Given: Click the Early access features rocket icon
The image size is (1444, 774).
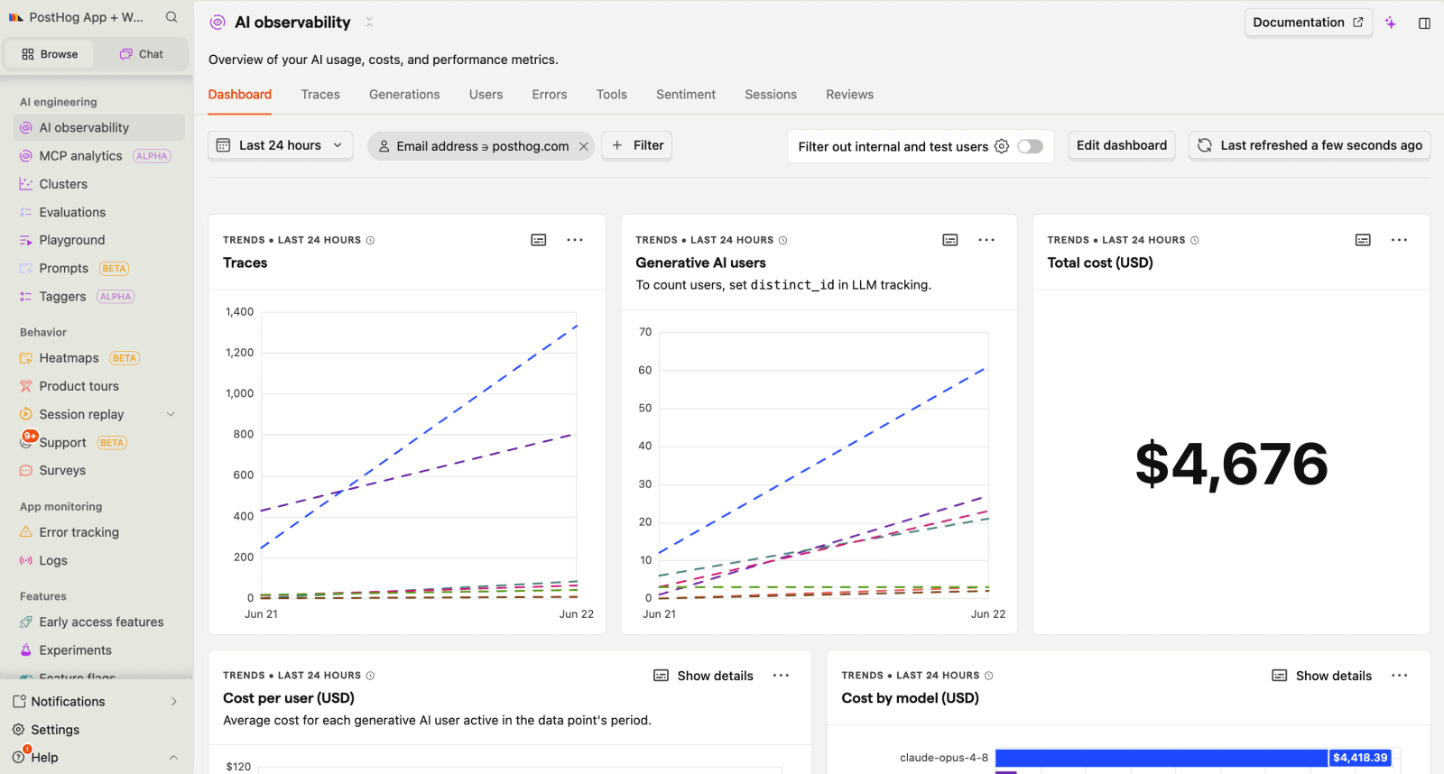Looking at the screenshot, I should pyautogui.click(x=26, y=622).
